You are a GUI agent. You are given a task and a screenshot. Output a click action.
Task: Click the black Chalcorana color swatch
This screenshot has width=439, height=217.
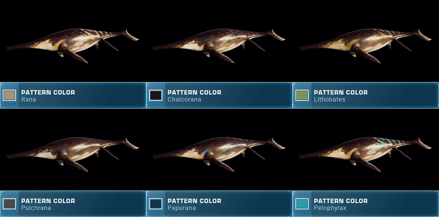point(156,95)
